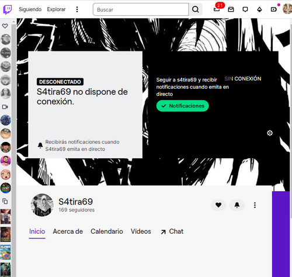Click the 169 seguidores text
This screenshot has width=292, height=277.
click(x=77, y=210)
